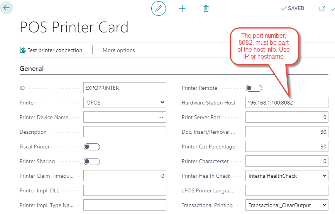Image resolution: width=335 pixels, height=214 pixels.
Task: Click the Printer Impl. DLL field
Action: (x=125, y=190)
